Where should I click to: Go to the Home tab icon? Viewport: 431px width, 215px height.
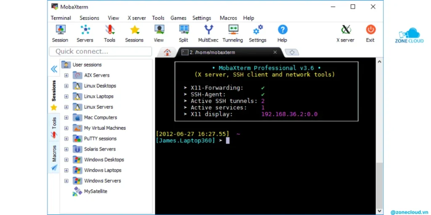coord(167,52)
